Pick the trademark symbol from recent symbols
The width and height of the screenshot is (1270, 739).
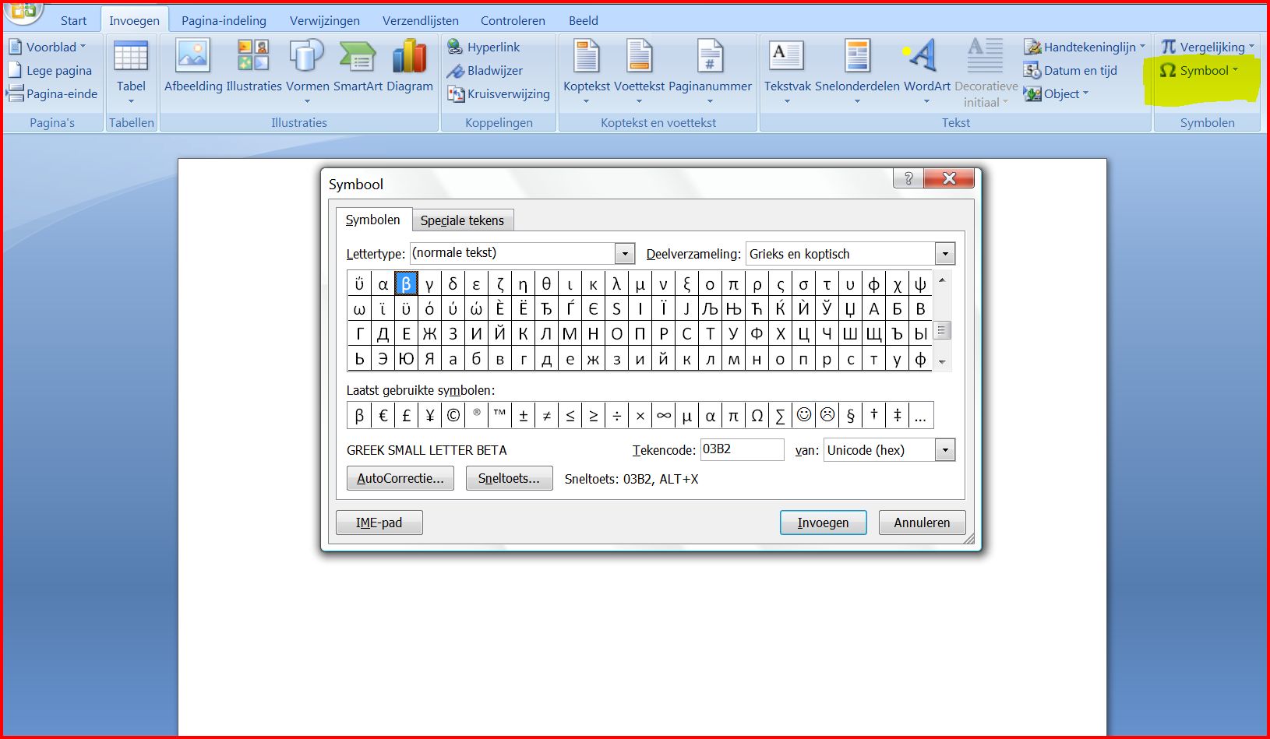[x=499, y=416]
